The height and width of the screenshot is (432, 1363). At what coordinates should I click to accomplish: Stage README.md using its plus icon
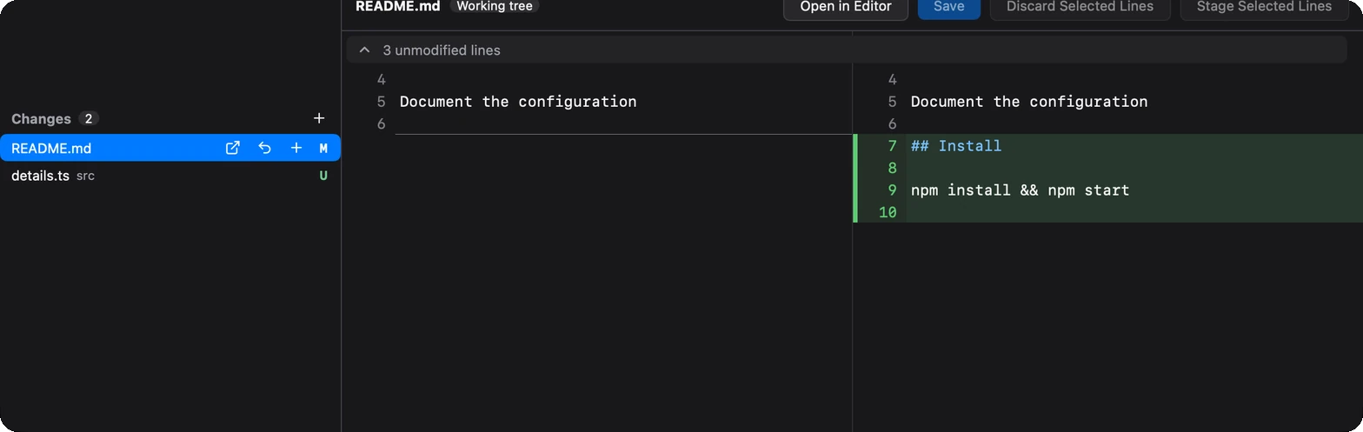pyautogui.click(x=296, y=148)
